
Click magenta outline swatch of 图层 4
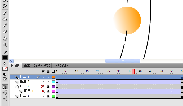53,91
